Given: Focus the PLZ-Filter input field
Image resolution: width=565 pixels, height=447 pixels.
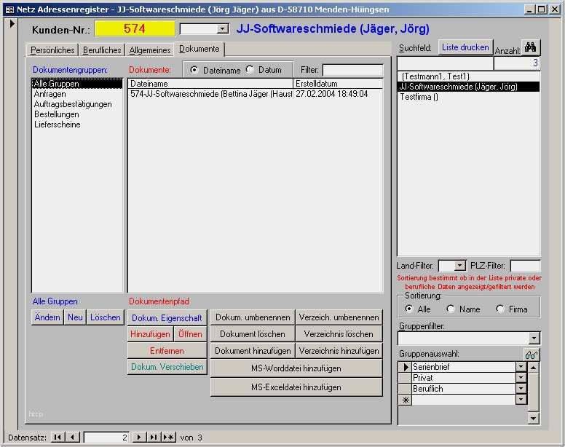Looking at the screenshot, I should 526,266.
